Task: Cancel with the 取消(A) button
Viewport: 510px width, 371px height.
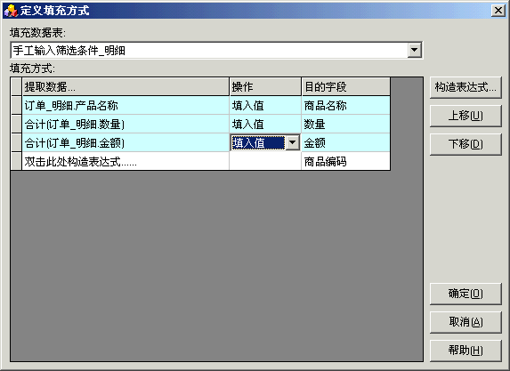Action: pyautogui.click(x=465, y=322)
